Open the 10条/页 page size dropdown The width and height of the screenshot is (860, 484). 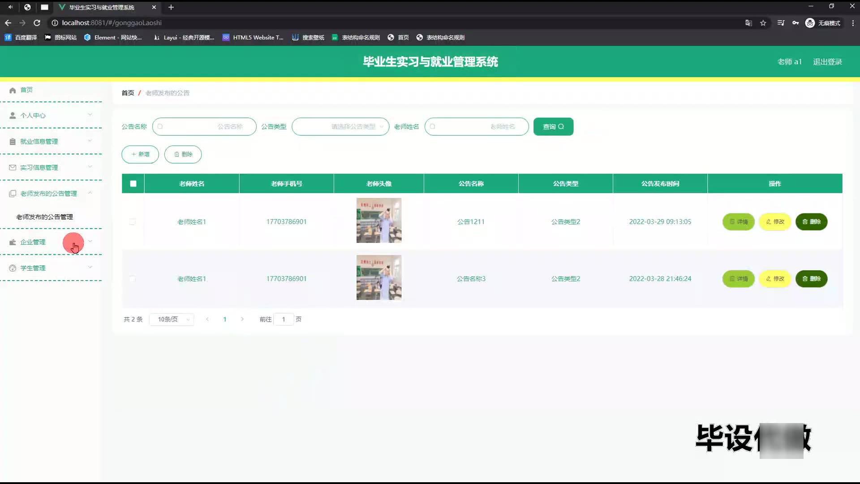coord(172,320)
